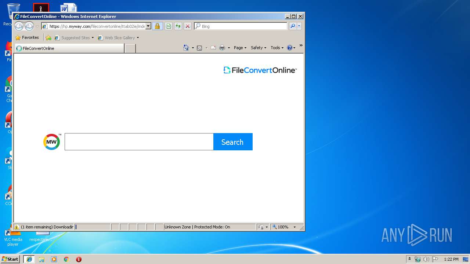Screen dimensions: 470x264
Task: Open the Tools menu
Action: point(277,48)
